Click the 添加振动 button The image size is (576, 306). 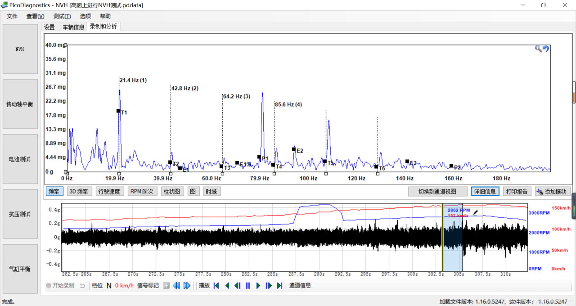click(x=553, y=191)
